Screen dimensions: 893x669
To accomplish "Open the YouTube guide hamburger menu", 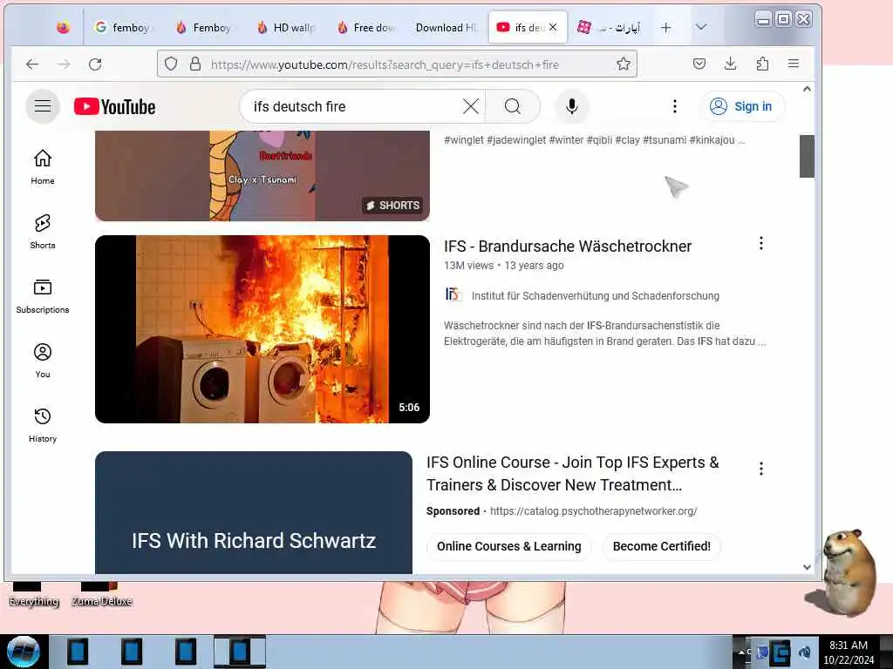I will (x=43, y=106).
